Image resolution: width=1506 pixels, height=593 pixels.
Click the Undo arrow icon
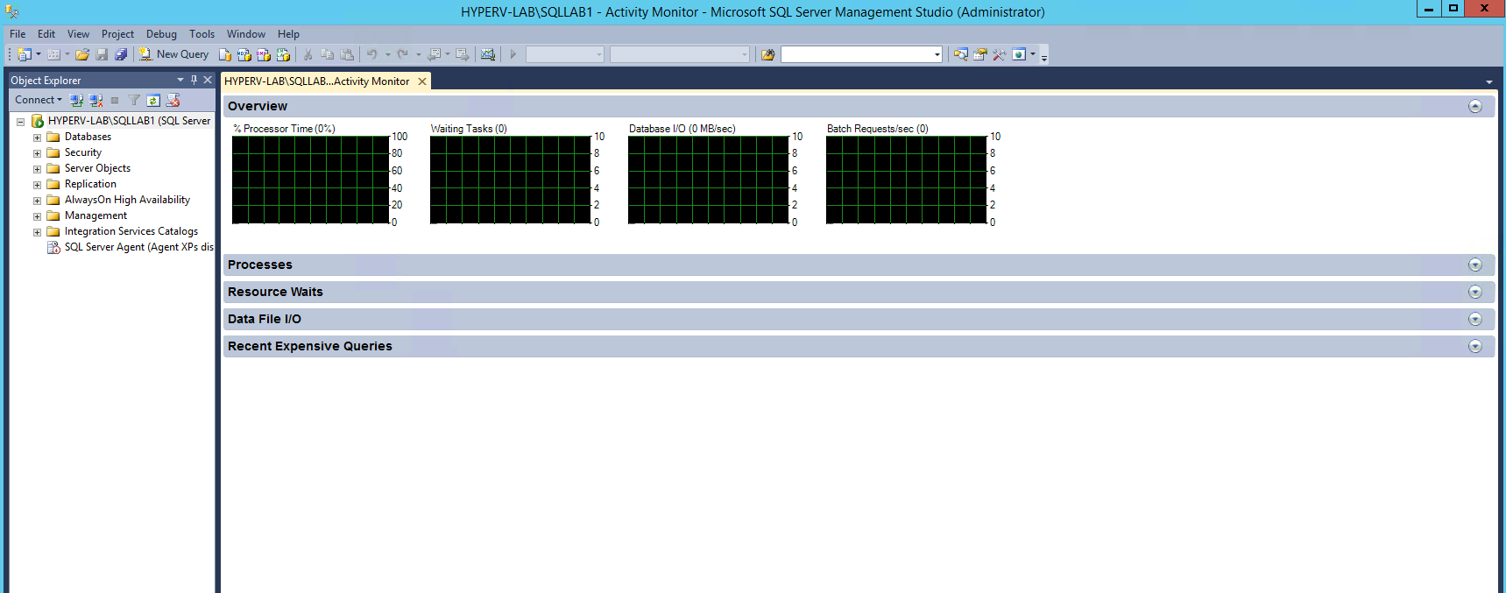tap(372, 54)
